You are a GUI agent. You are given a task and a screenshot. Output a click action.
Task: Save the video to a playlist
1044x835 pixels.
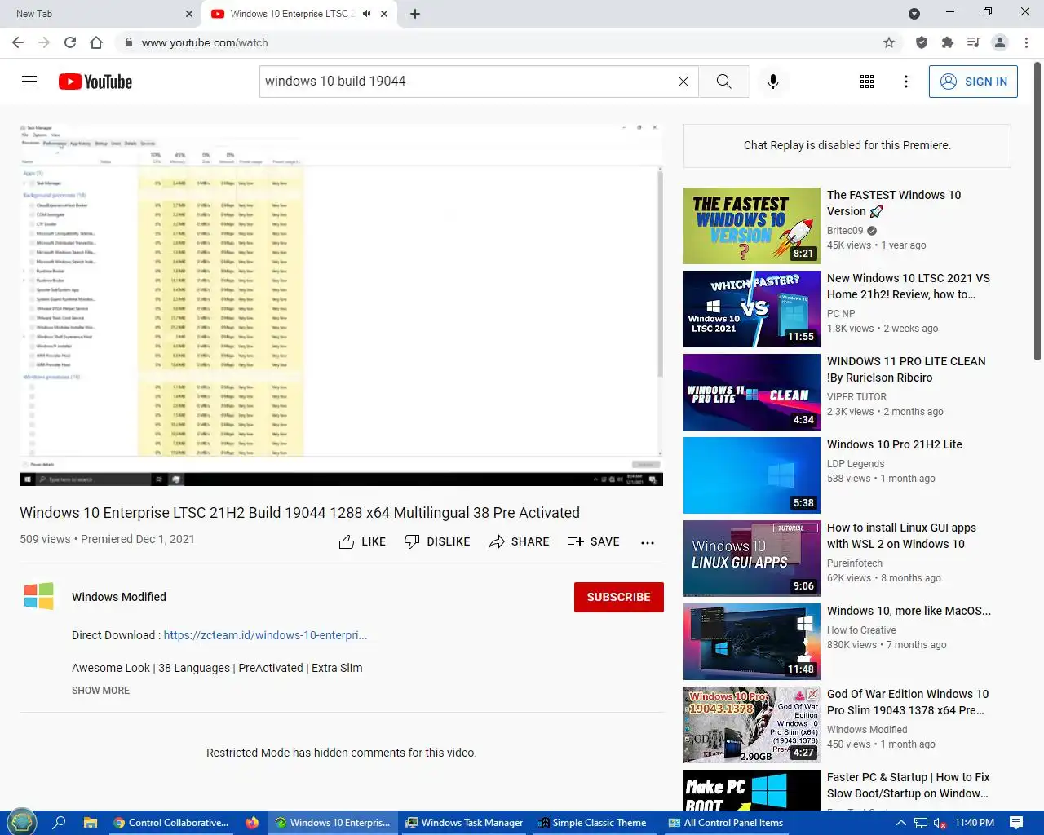pos(593,541)
